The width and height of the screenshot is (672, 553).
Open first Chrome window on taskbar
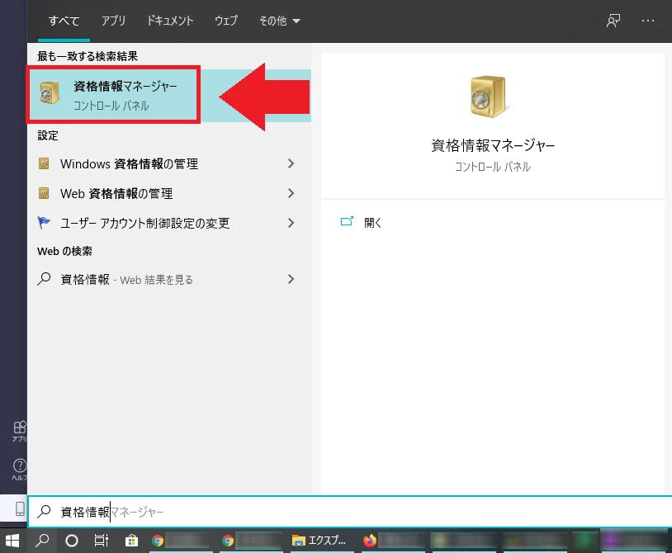(x=181, y=541)
